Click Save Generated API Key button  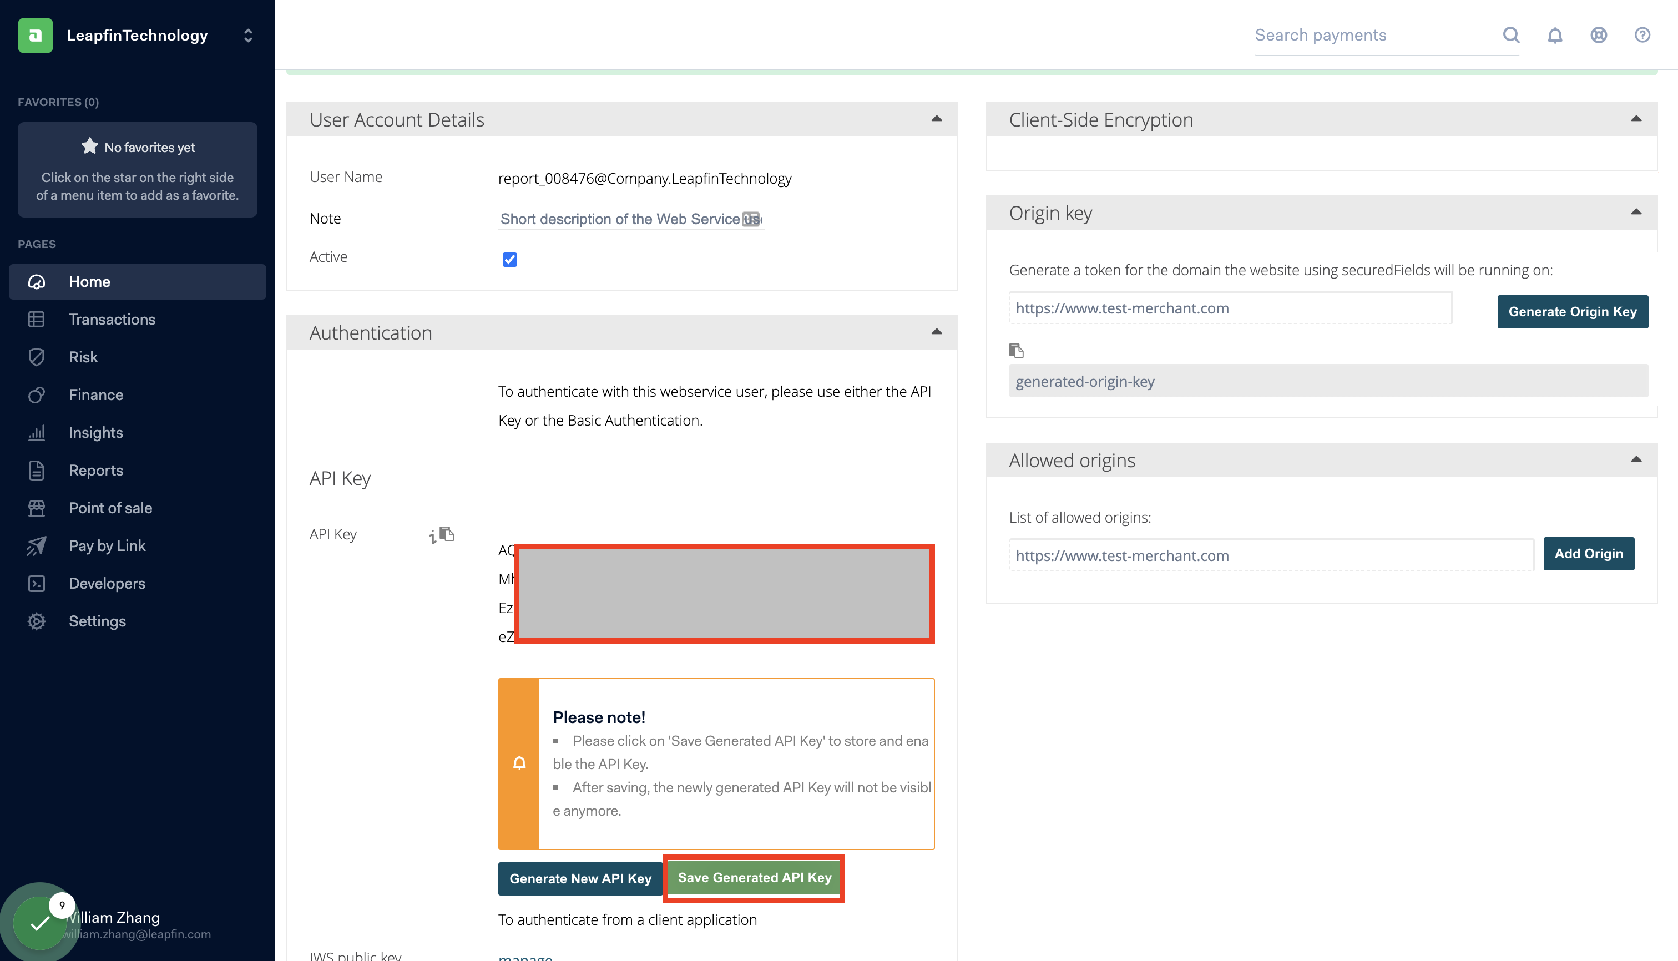[754, 878]
